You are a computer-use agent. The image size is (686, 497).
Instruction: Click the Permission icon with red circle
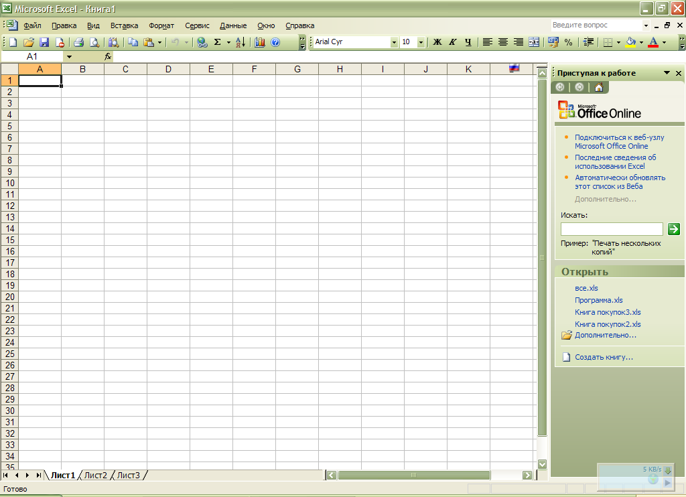coord(60,42)
